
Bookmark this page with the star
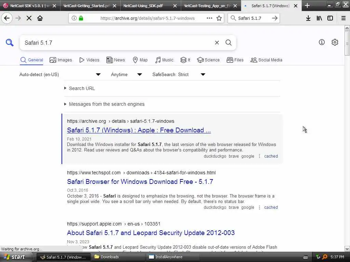pos(219,18)
